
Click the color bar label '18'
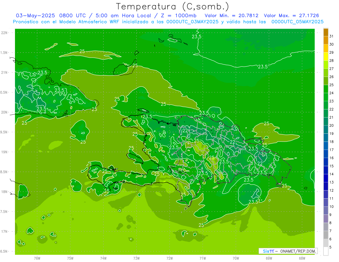click(x=332, y=142)
